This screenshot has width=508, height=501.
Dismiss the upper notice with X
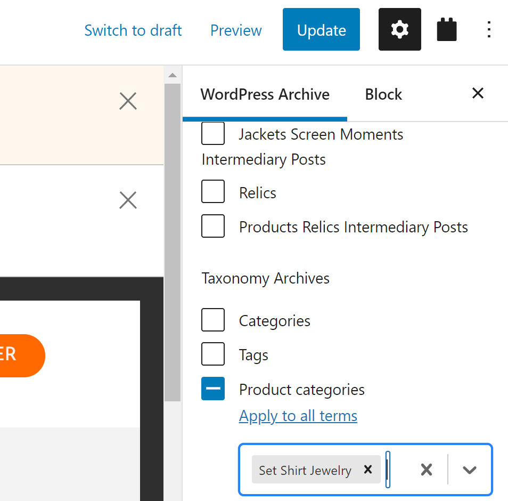click(128, 101)
